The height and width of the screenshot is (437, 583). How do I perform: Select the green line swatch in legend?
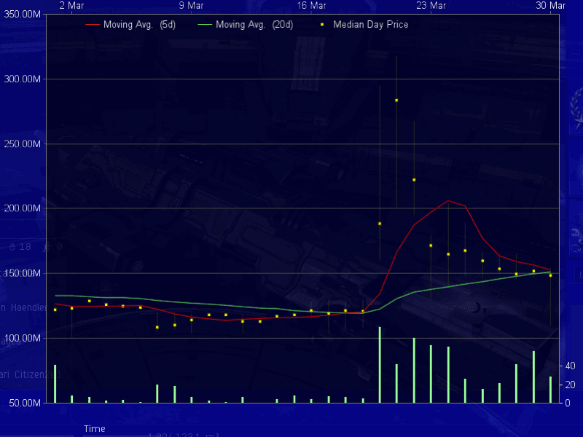click(205, 25)
